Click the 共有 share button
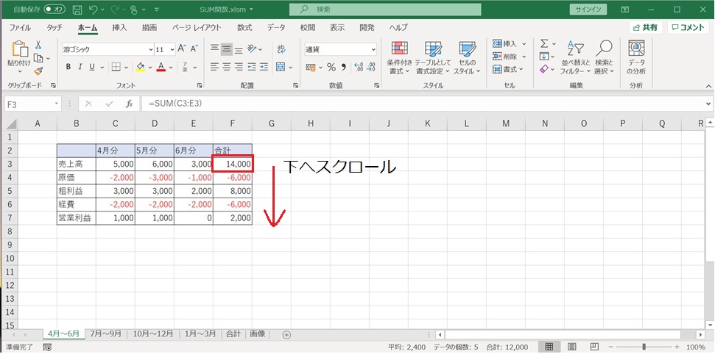The width and height of the screenshot is (715, 354). (645, 27)
